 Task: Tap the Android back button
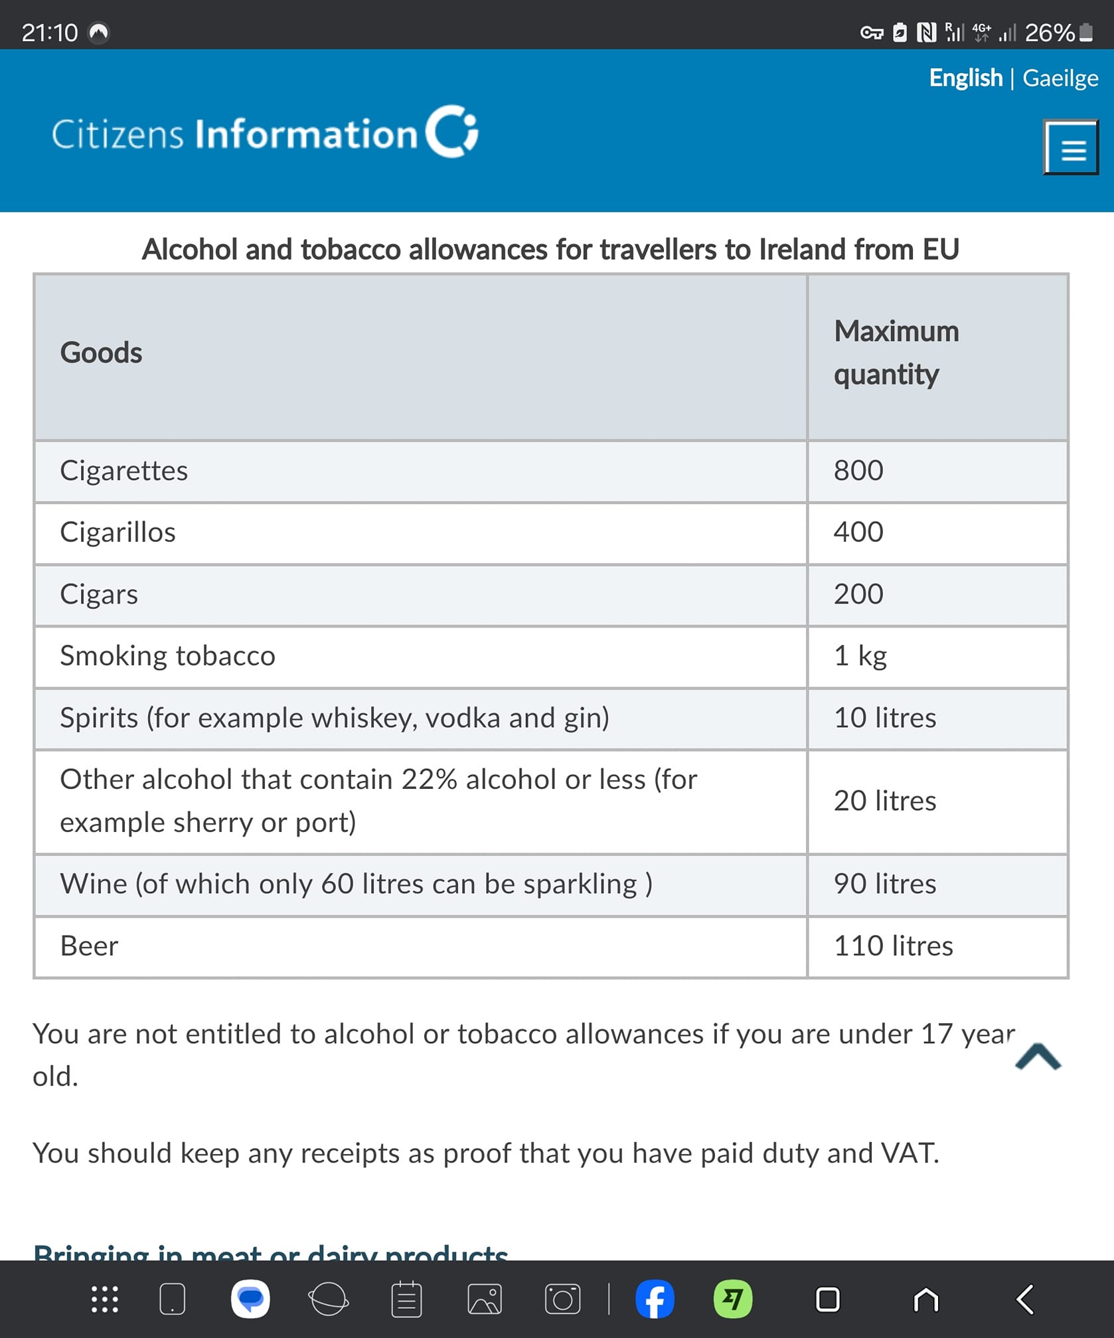(x=1025, y=1299)
